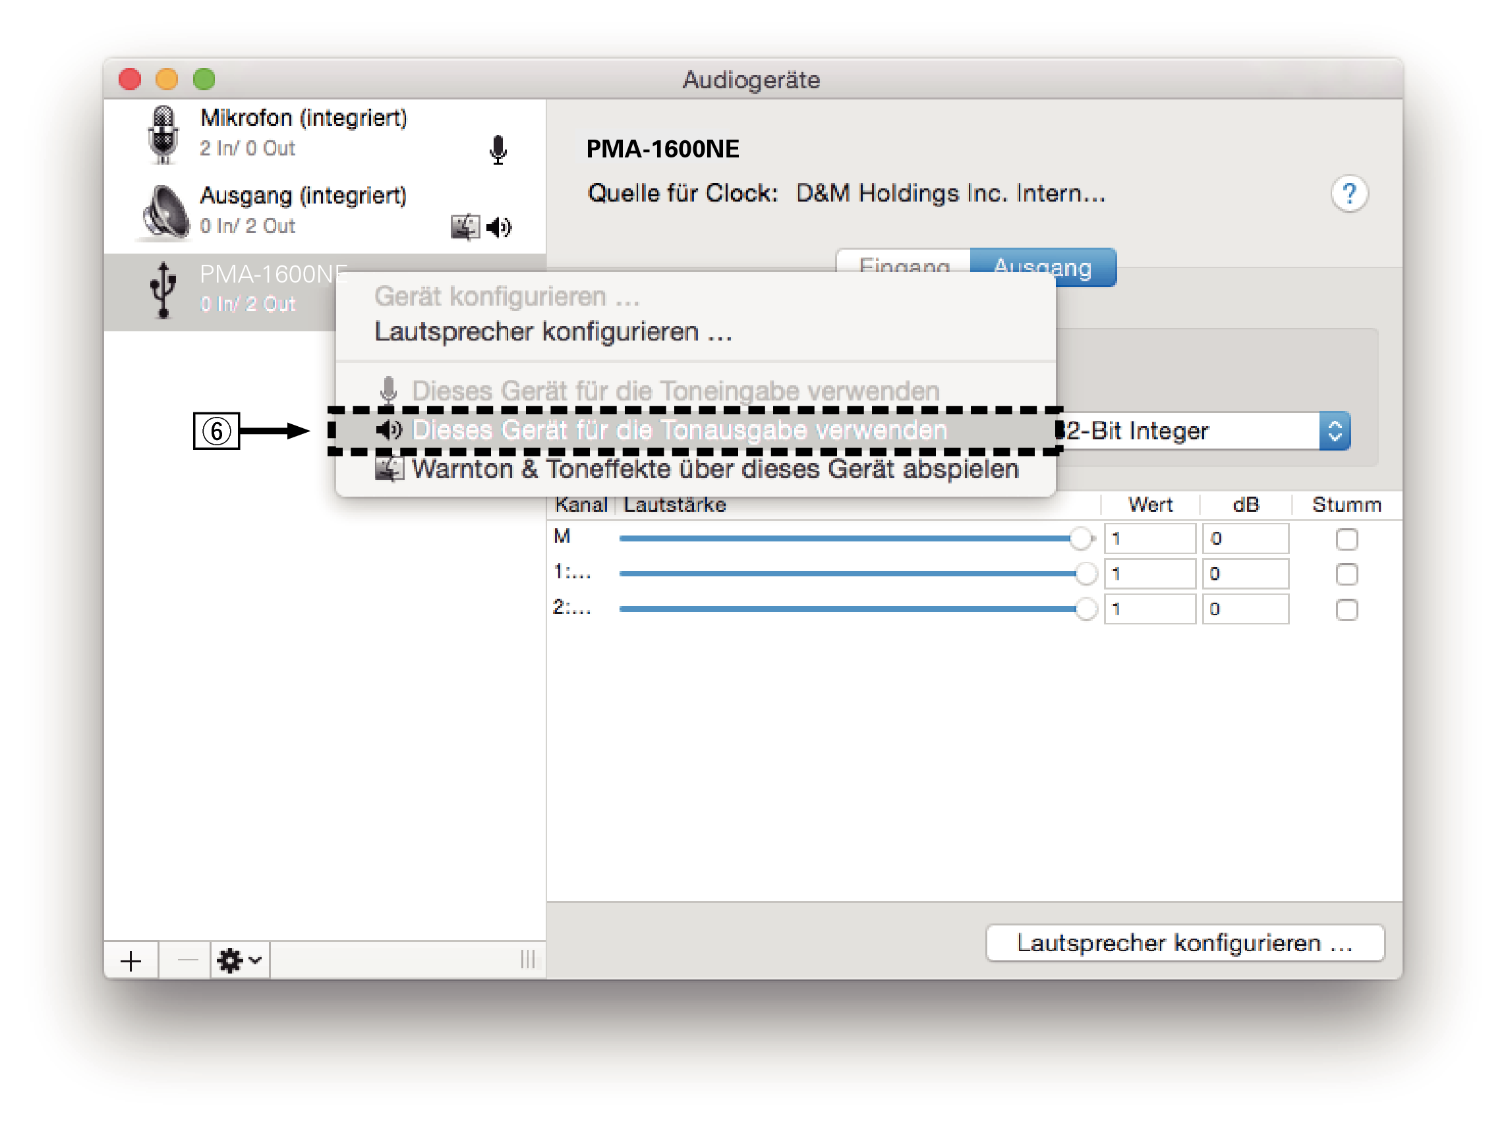The height and width of the screenshot is (1127, 1506).
Task: Click "Lautsprecher konfigurieren ..." button at the bottom
Action: click(x=1184, y=943)
